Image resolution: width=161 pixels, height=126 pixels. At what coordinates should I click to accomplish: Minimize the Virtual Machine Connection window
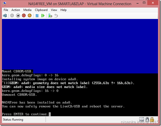(138, 3)
